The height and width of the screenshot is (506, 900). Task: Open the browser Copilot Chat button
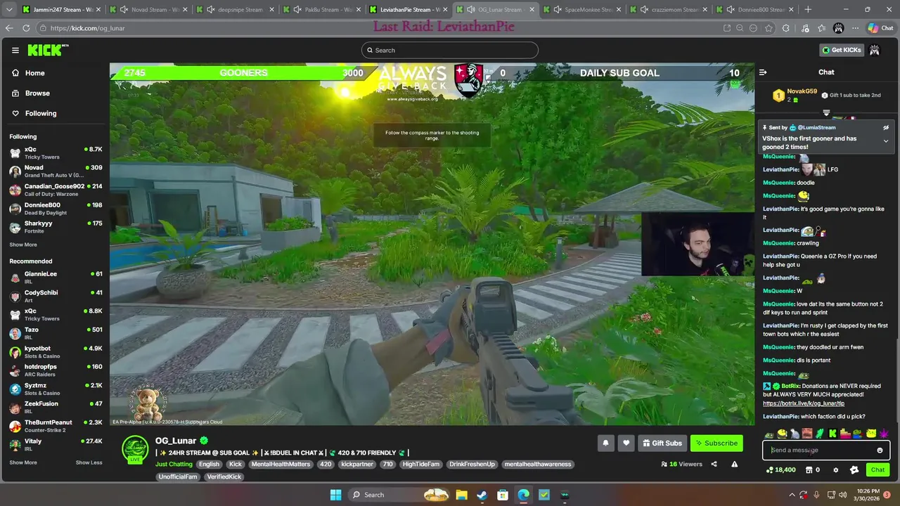(x=882, y=28)
